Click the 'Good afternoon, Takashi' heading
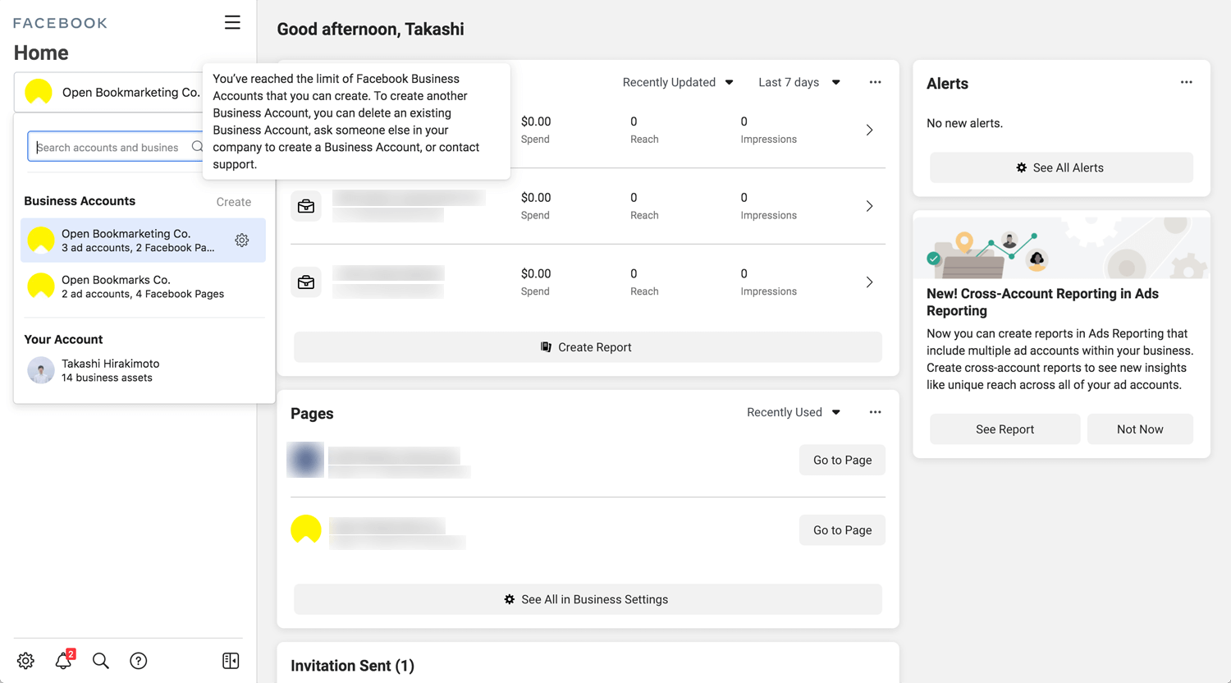The width and height of the screenshot is (1231, 683). (370, 30)
